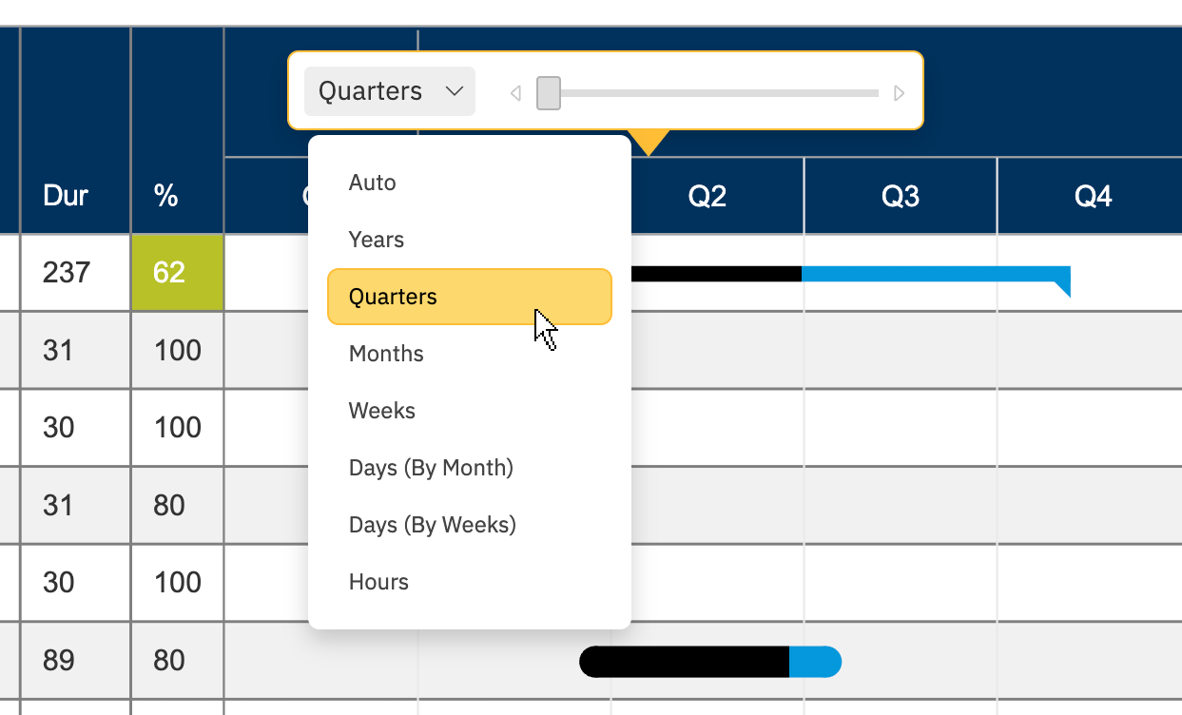Click the left zoom-out arrow beside the slider
This screenshot has height=715, width=1182.
pyautogui.click(x=515, y=92)
